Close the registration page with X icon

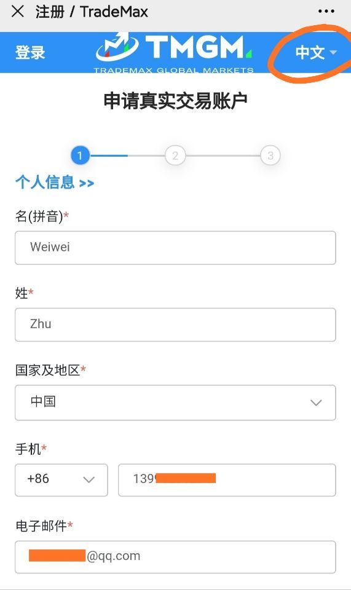[x=18, y=12]
